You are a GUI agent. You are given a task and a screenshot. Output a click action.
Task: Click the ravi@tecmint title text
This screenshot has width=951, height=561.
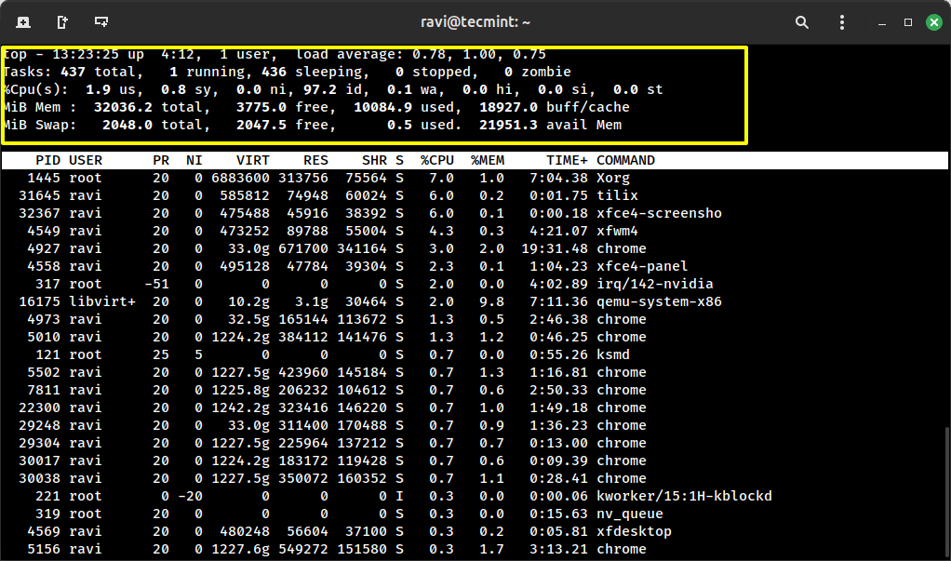coord(475,21)
